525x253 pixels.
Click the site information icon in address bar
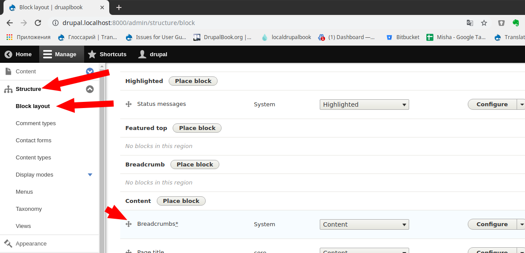(55, 23)
